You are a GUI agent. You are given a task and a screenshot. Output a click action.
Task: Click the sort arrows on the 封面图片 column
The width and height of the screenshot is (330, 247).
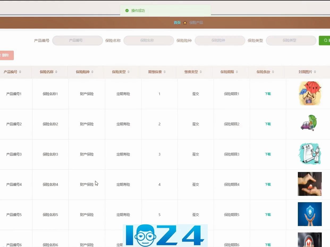click(x=315, y=72)
